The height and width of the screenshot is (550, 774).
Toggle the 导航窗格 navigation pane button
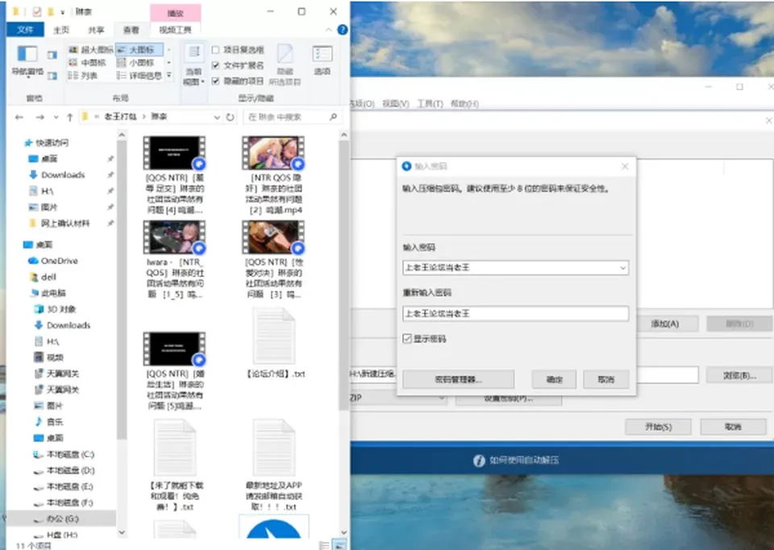click(27, 61)
